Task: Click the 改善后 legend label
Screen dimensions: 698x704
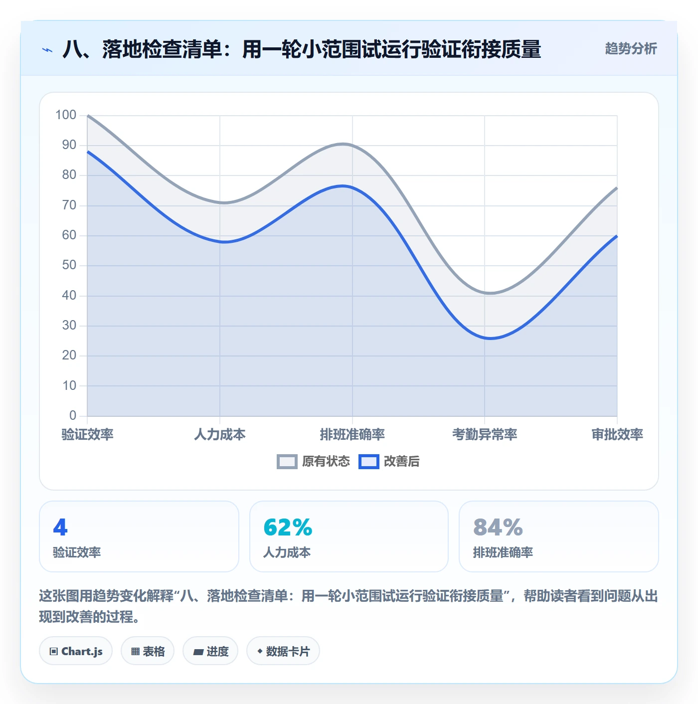Action: pos(402,462)
